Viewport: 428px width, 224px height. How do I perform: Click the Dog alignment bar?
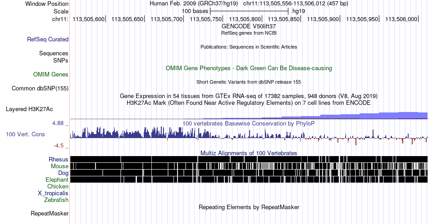[x=249, y=173]
